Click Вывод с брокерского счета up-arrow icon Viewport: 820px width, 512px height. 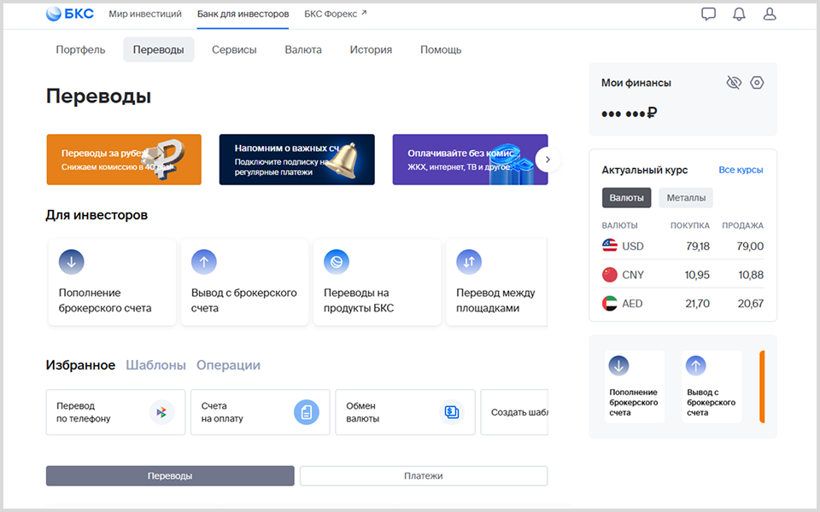pos(204,262)
